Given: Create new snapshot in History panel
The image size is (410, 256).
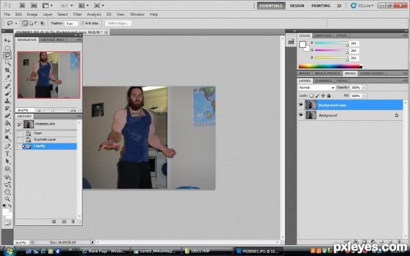Looking at the screenshot, I should [x=64, y=221].
